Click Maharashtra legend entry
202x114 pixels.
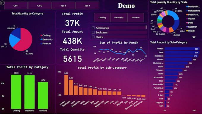193,11
